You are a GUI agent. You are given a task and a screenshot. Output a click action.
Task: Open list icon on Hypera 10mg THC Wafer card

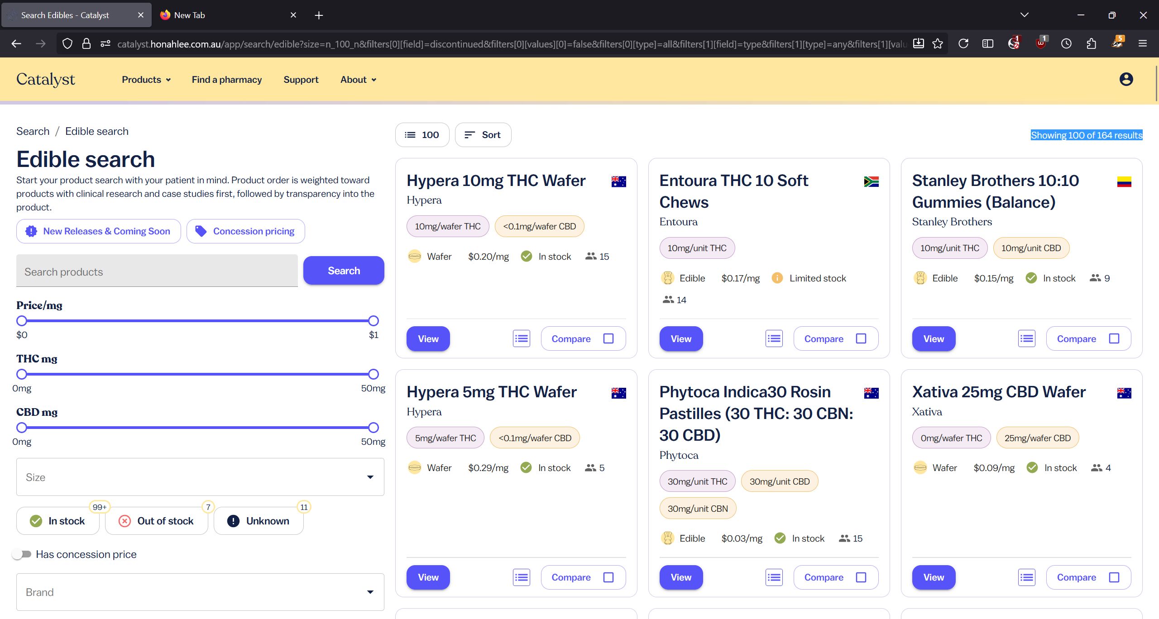(521, 338)
